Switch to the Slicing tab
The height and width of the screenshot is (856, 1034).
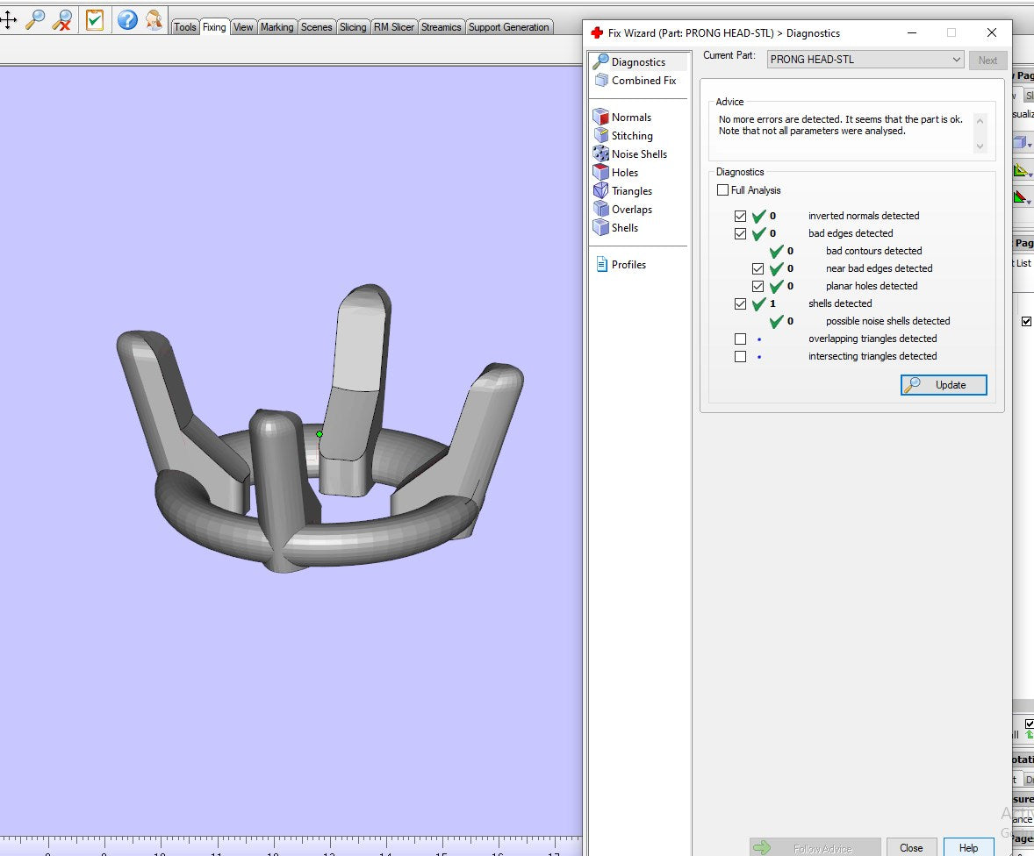coord(353,27)
